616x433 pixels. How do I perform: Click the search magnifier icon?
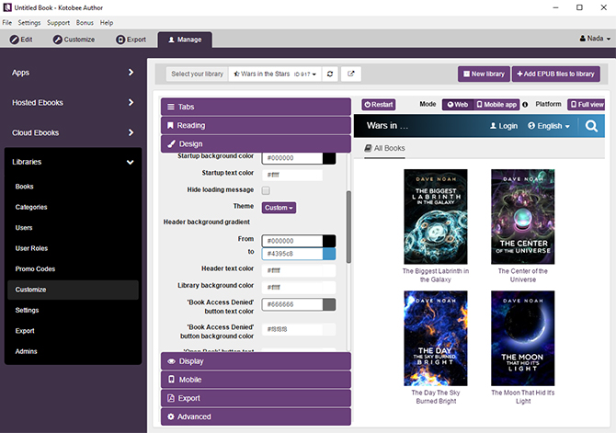pyautogui.click(x=593, y=126)
